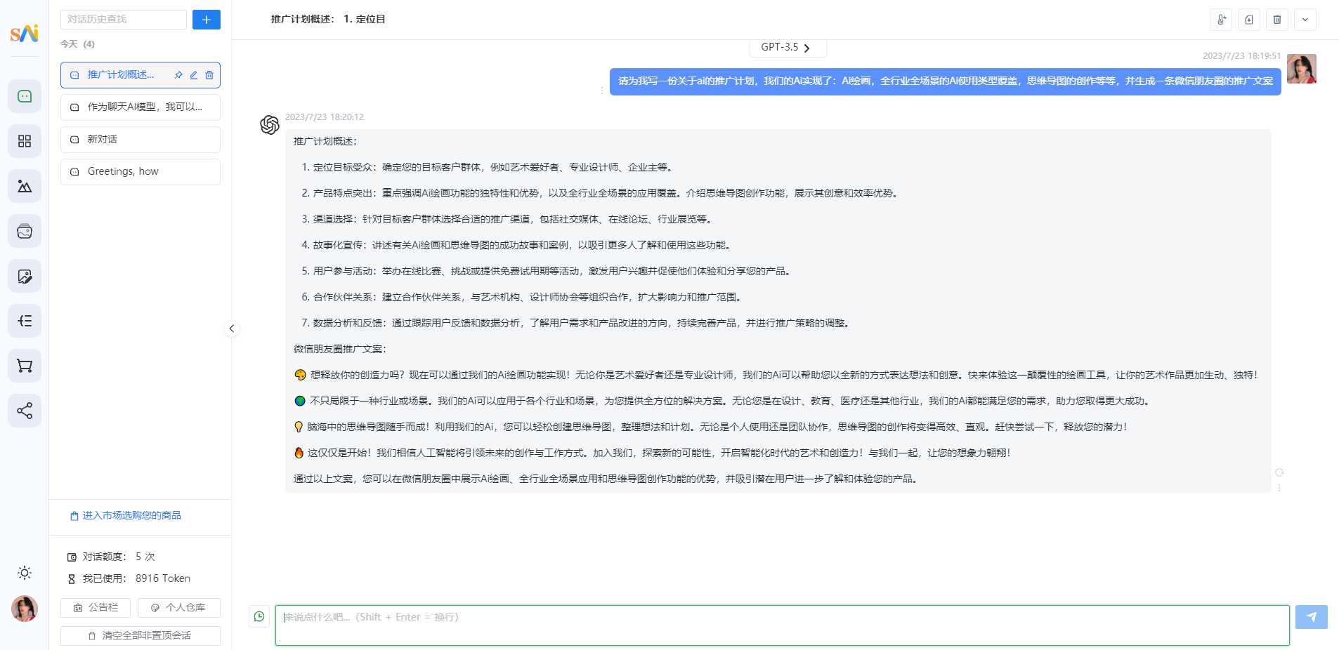The width and height of the screenshot is (1339, 650).
Task: Open the AI drawing gallery tool in sidebar
Action: [25, 186]
